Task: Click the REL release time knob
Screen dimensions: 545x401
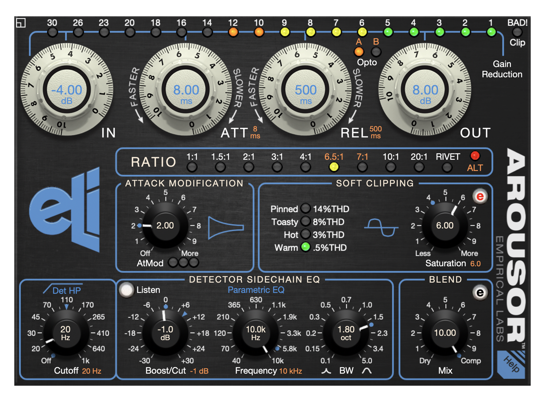Action: (306, 90)
